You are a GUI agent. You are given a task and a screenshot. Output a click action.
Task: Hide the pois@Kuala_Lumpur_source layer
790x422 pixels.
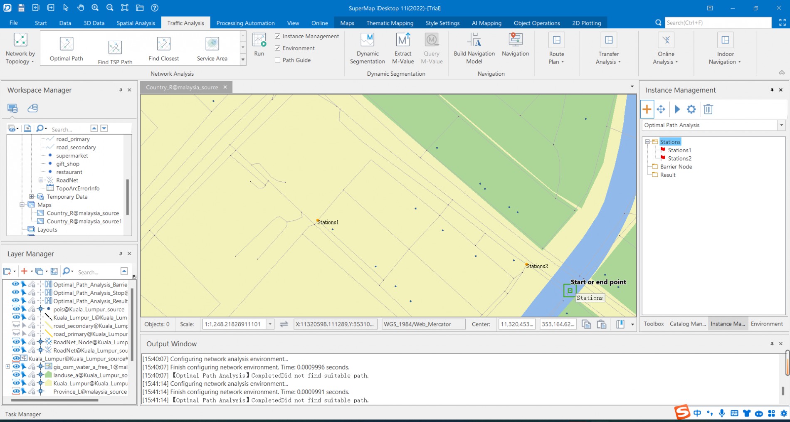(x=16, y=309)
